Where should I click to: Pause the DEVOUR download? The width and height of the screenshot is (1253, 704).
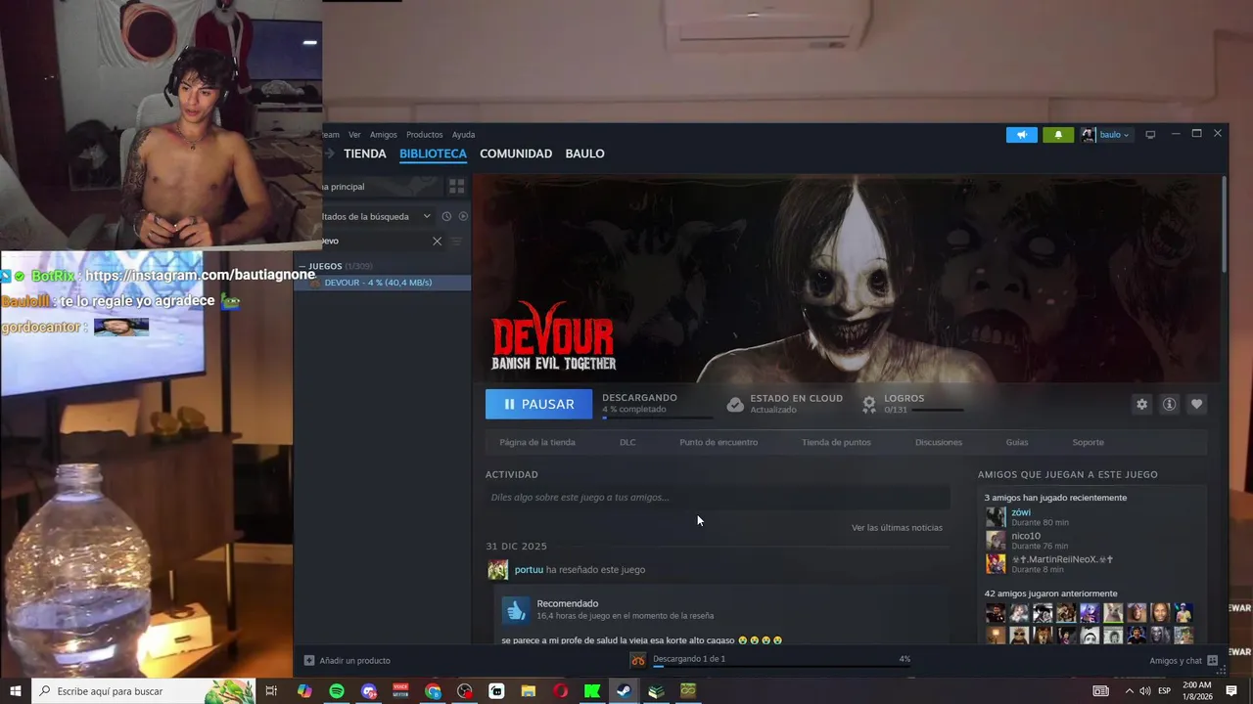coord(538,404)
